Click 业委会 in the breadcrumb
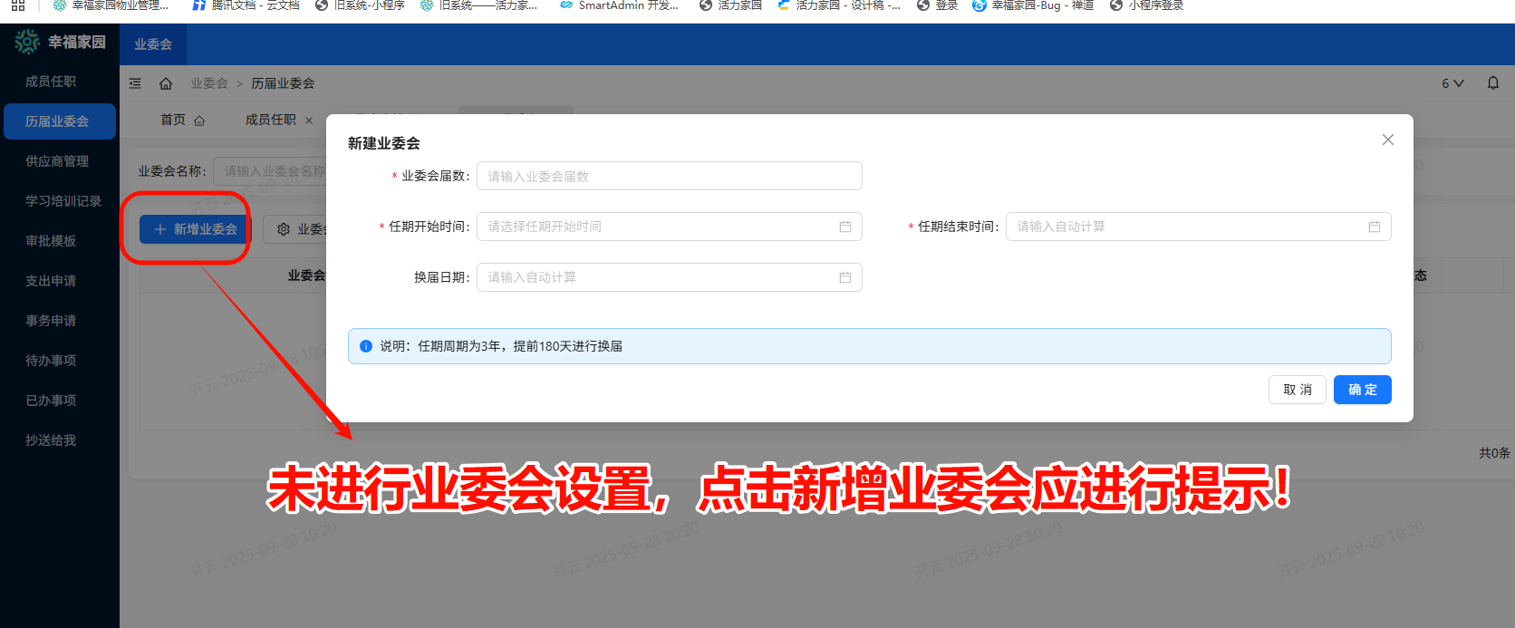This screenshot has width=1515, height=628. [x=209, y=83]
